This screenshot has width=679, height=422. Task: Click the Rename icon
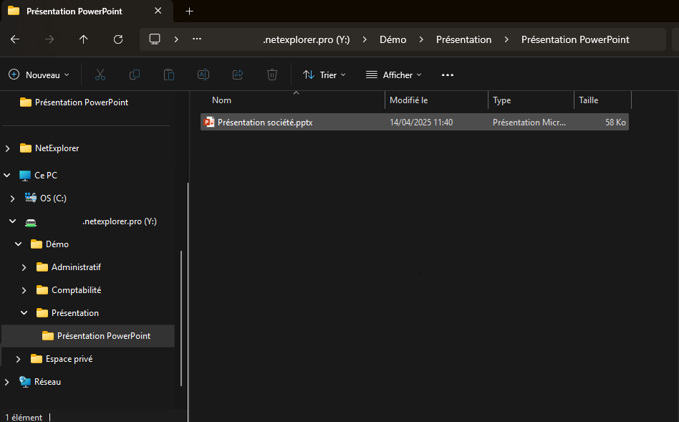pyautogui.click(x=203, y=75)
